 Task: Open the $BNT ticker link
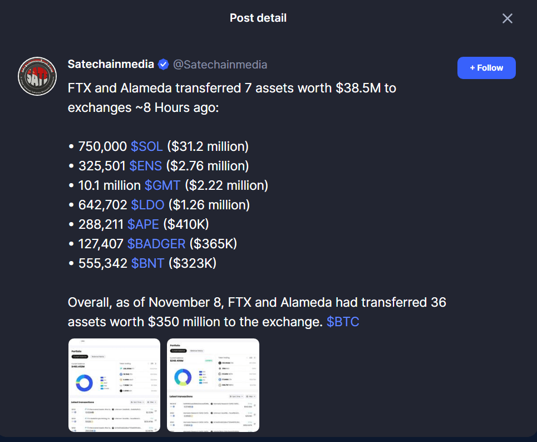pyautogui.click(x=147, y=263)
